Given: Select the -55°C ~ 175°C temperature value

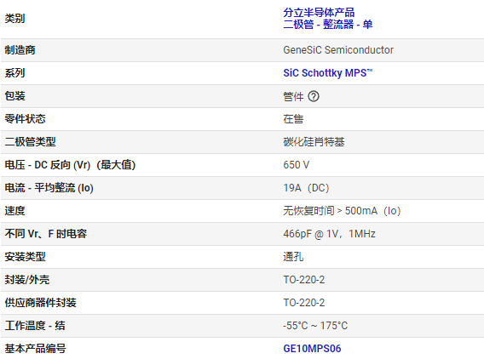Looking at the screenshot, I should pyautogui.click(x=315, y=326).
